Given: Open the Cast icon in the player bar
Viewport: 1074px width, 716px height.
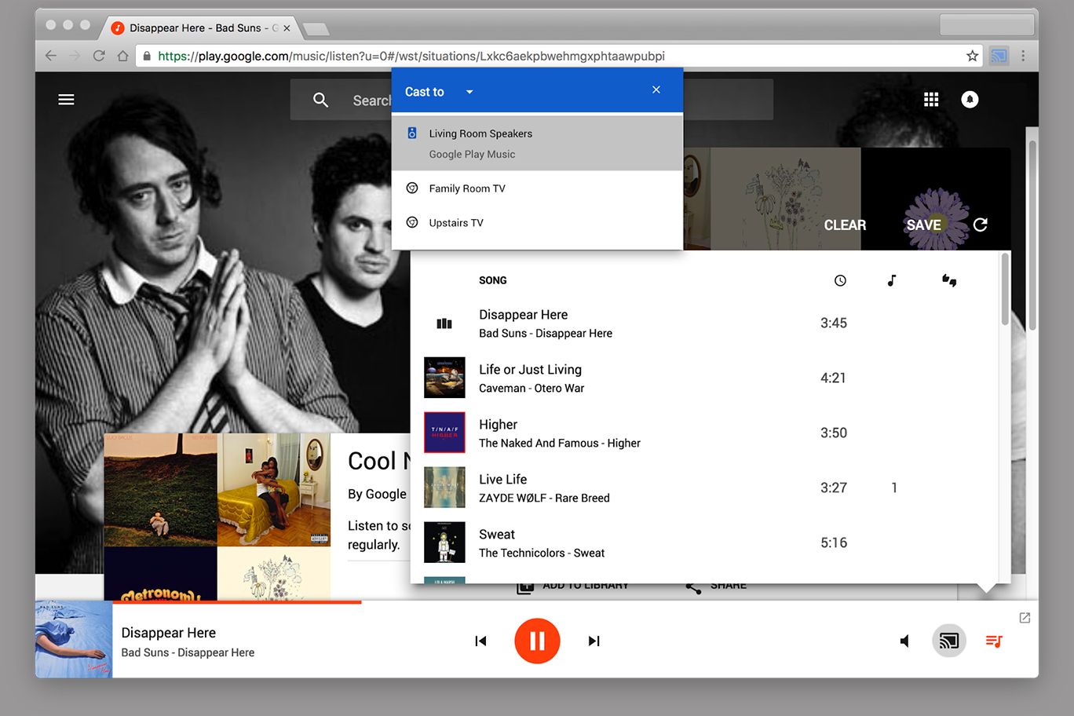Looking at the screenshot, I should [x=948, y=641].
